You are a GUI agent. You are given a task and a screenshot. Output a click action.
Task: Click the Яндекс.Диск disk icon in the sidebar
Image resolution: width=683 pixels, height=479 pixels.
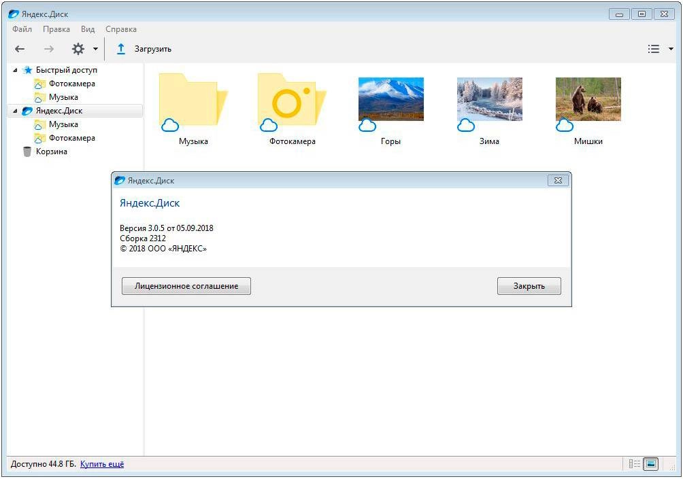point(27,111)
